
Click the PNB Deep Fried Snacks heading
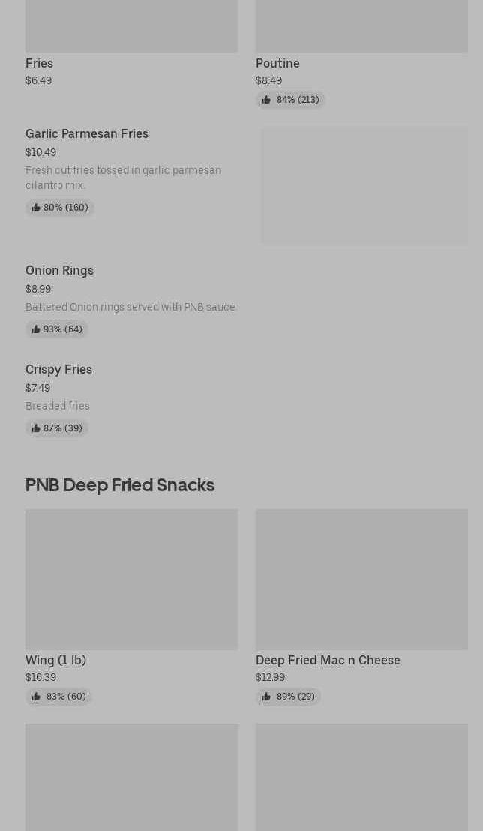tap(120, 485)
